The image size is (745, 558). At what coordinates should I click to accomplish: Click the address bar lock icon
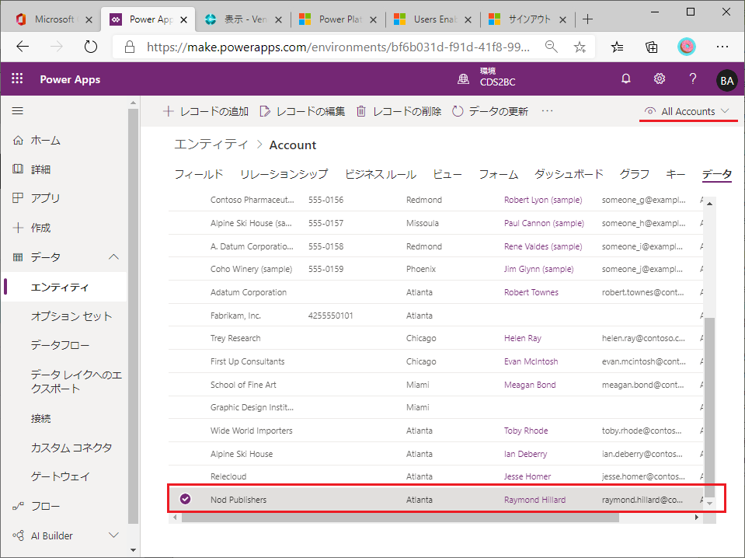(x=129, y=47)
